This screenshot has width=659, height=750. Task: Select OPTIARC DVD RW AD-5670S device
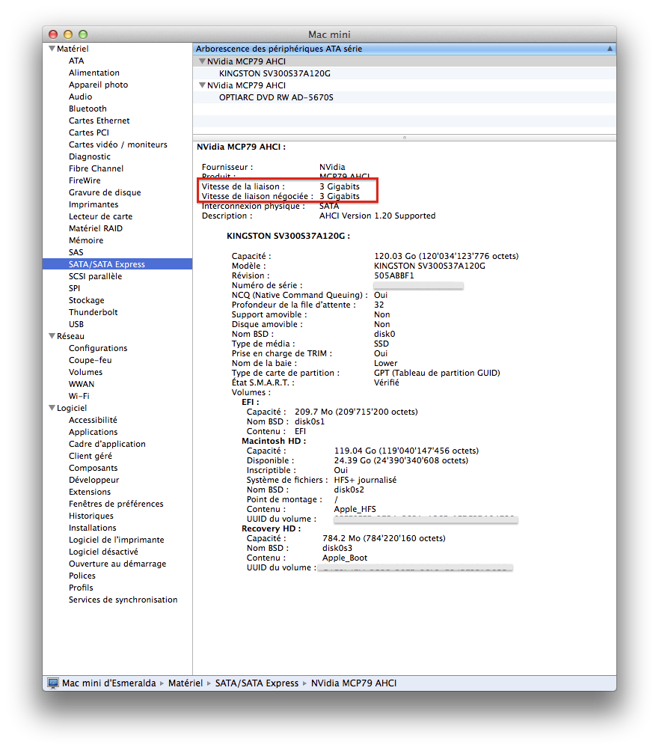pos(276,97)
